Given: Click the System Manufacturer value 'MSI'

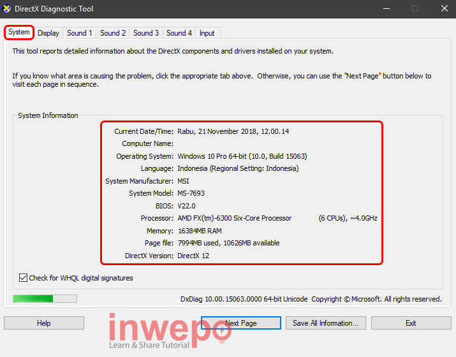Looking at the screenshot, I should [183, 181].
